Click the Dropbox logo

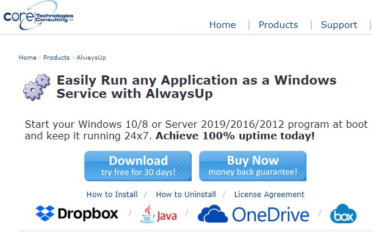pos(77,214)
